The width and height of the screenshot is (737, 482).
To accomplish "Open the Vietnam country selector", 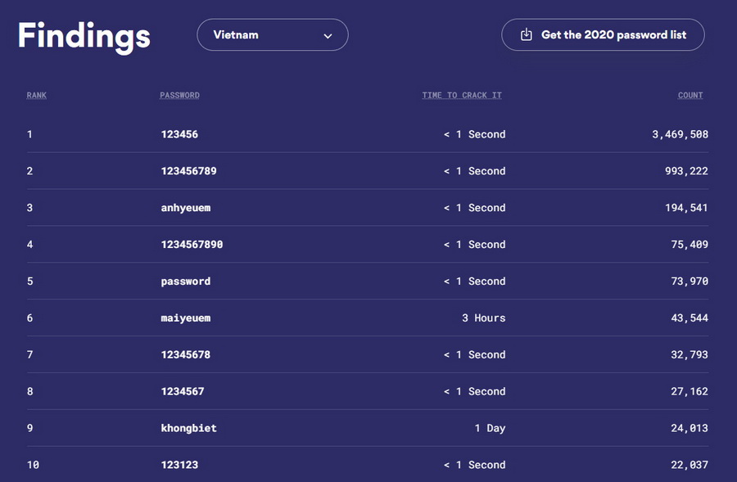I will 273,34.
